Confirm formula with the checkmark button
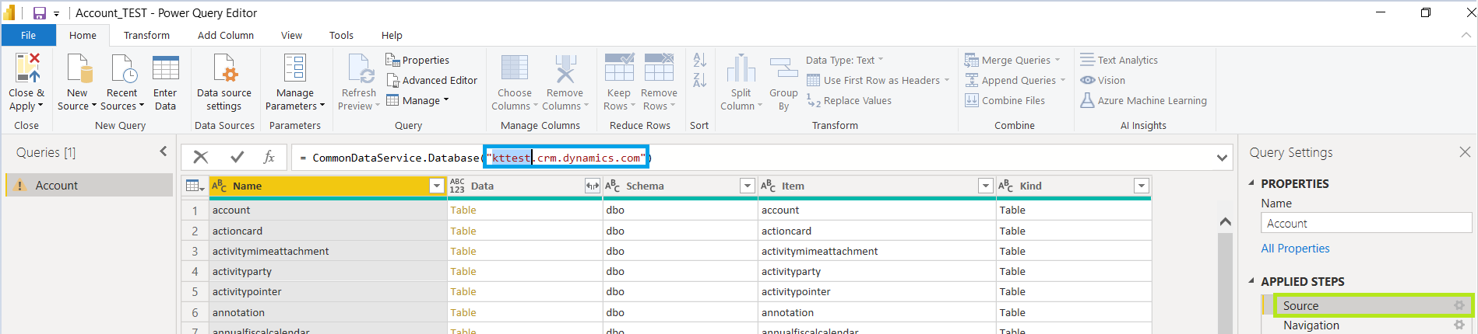The width and height of the screenshot is (1478, 334). click(238, 158)
